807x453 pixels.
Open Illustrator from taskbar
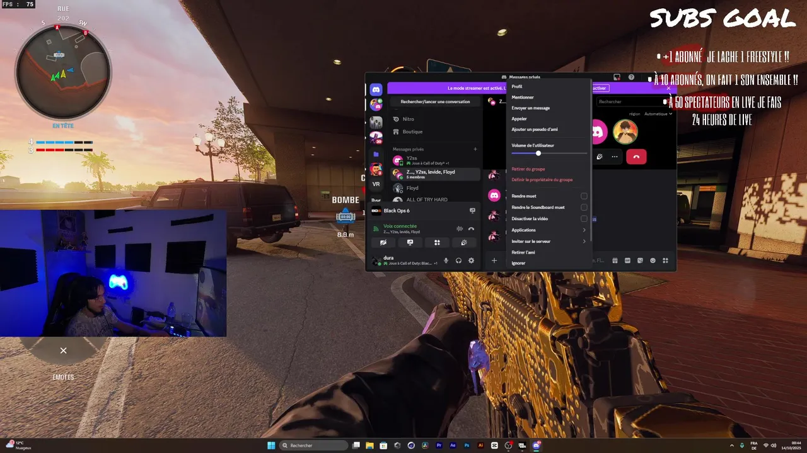(x=481, y=445)
